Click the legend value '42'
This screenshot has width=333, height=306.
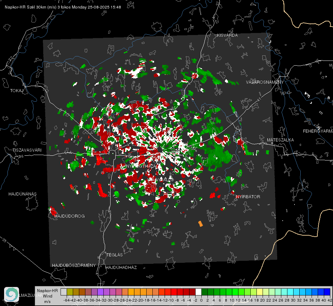click(330, 300)
